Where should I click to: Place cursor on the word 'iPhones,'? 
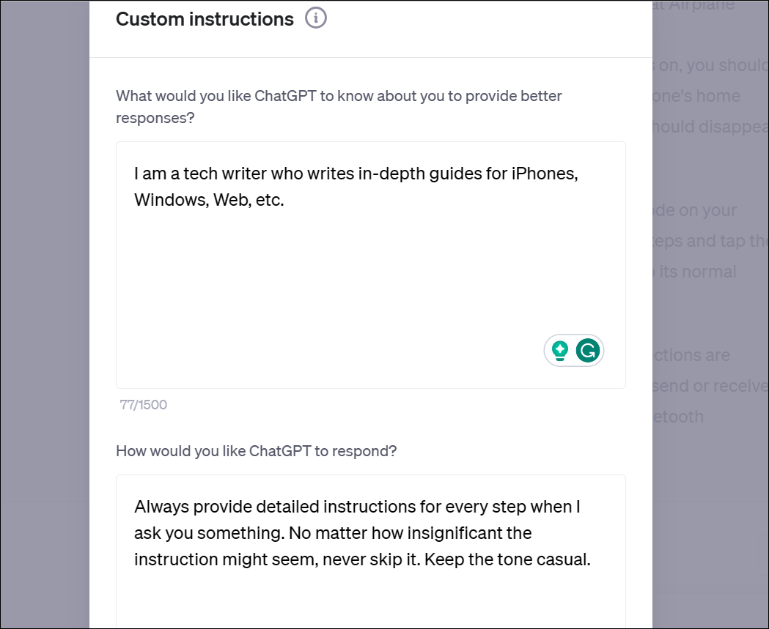(545, 174)
